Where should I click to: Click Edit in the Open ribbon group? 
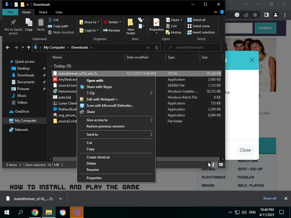pyautogui.click(x=171, y=26)
